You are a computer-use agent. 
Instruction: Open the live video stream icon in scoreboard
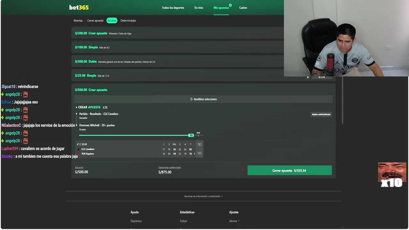click(x=199, y=144)
